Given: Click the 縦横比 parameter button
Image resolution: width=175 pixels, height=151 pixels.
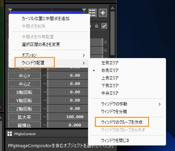Looking at the screenshot, I should (x=25, y=125).
